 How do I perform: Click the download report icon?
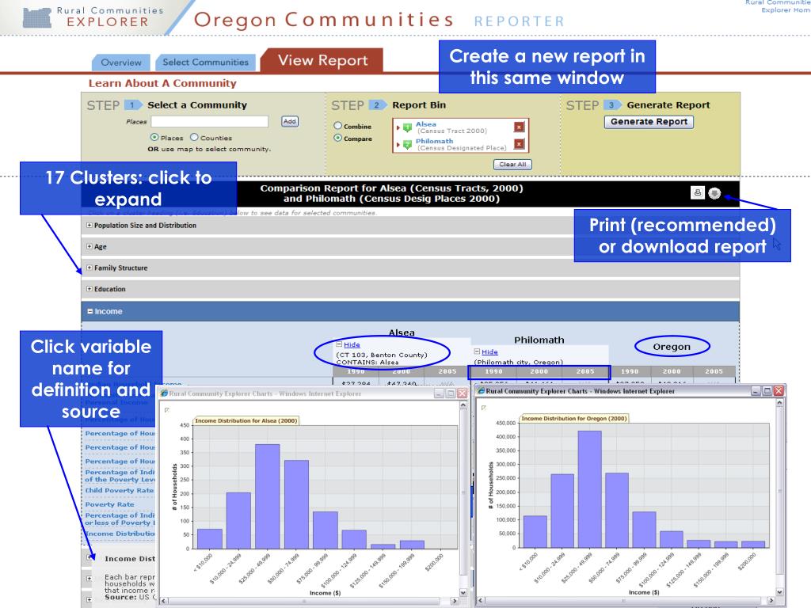tap(714, 193)
